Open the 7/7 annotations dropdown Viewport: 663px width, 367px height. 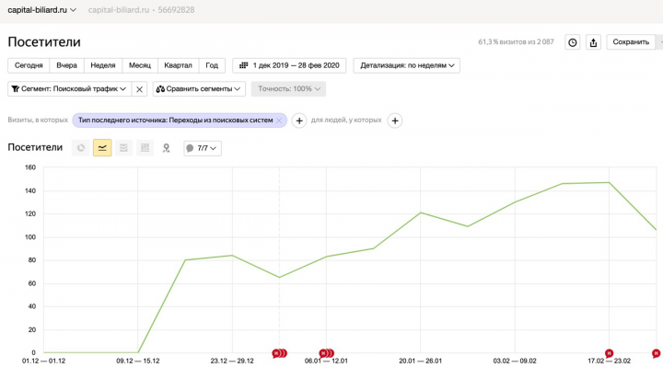click(202, 148)
